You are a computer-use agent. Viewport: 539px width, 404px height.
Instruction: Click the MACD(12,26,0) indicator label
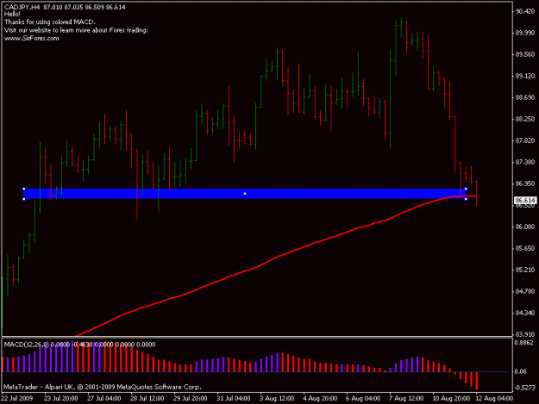pos(27,345)
